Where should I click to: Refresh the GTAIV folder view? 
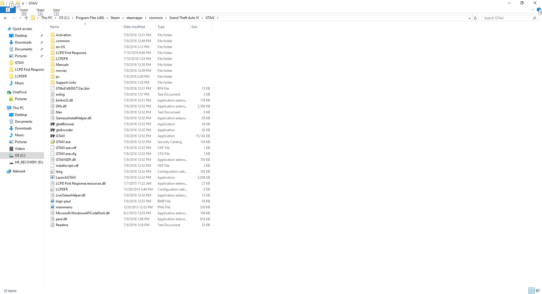pos(475,18)
